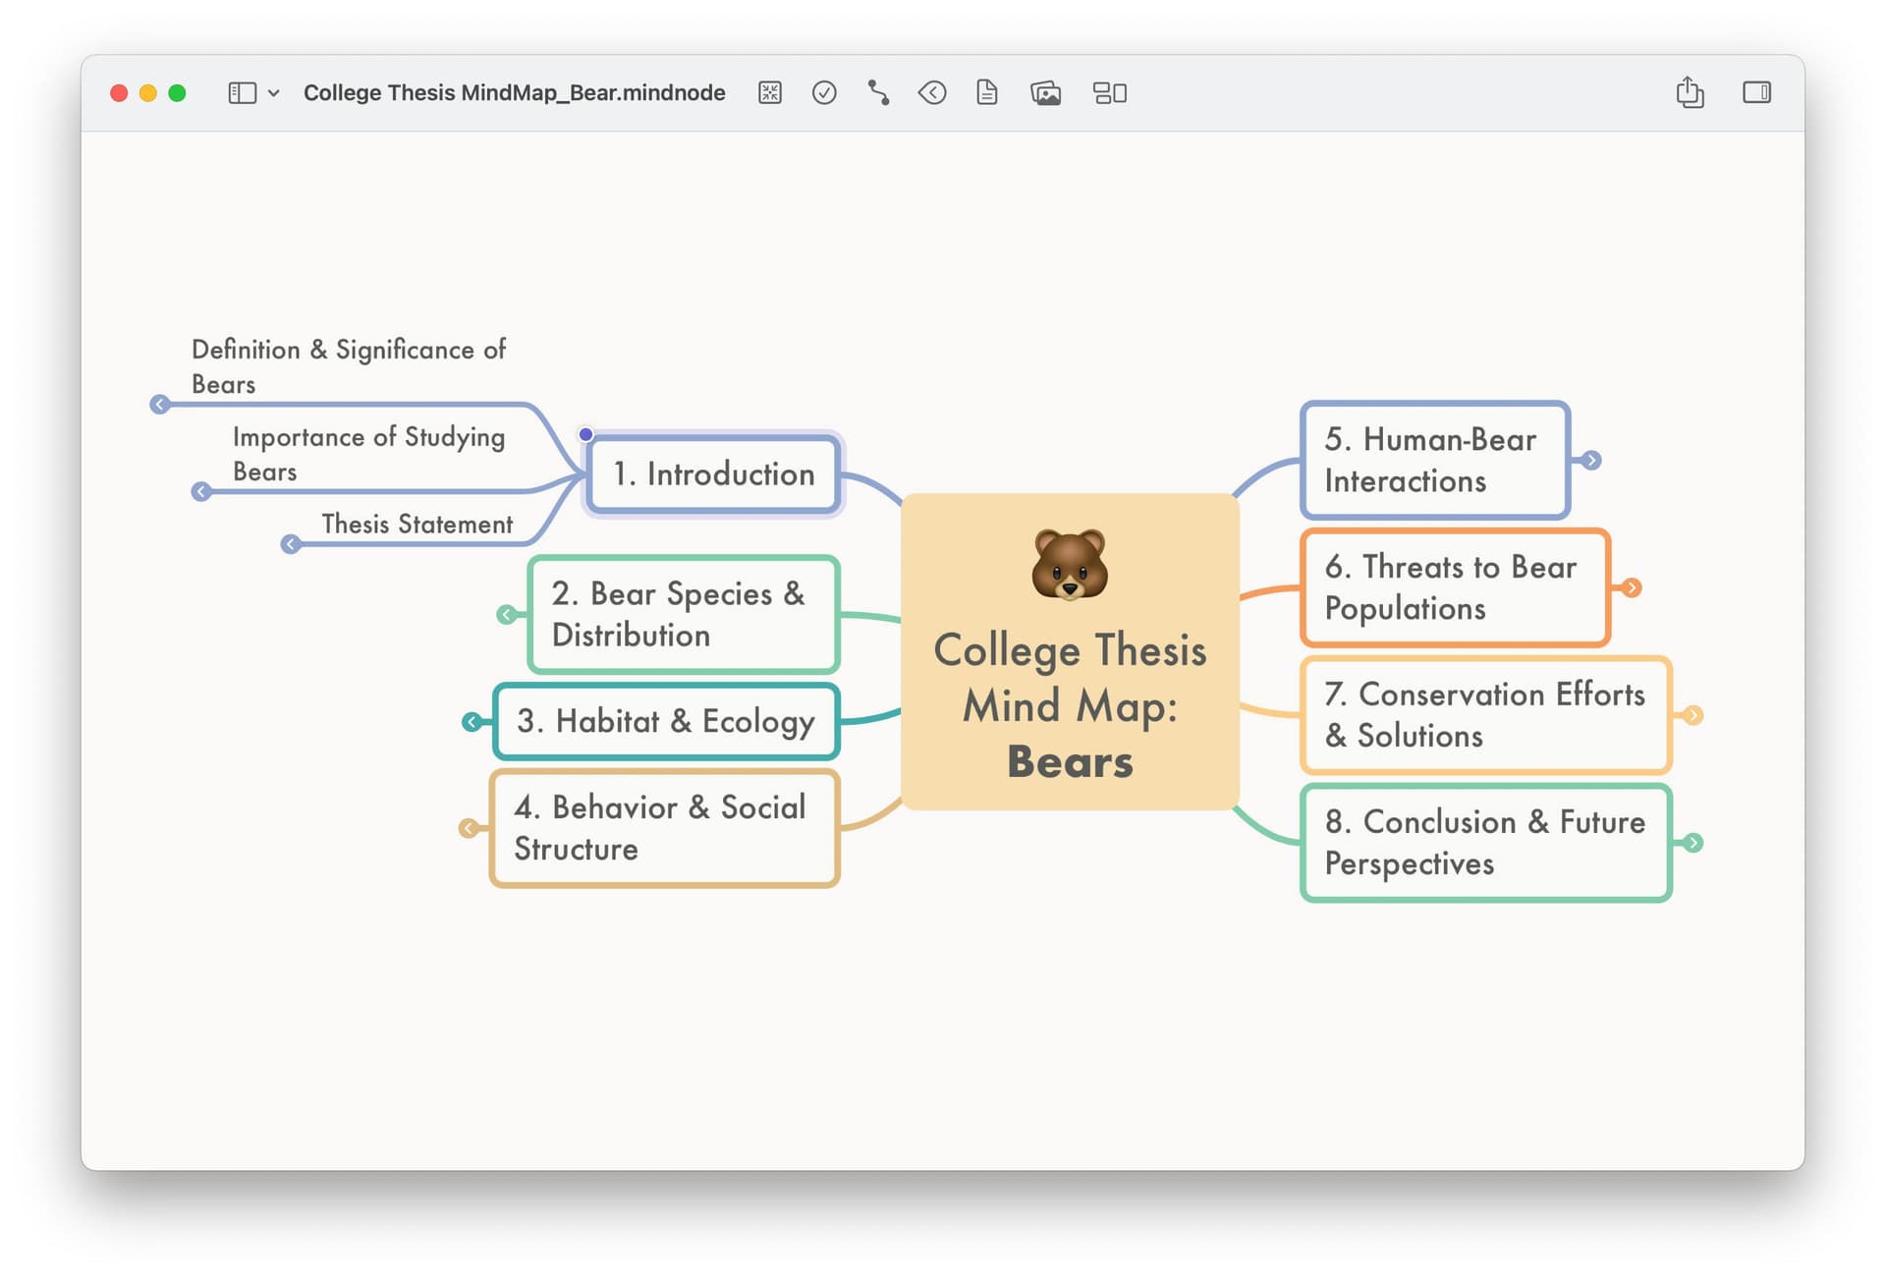Select the node connections toolbar icon
1886x1278 pixels.
[879, 92]
